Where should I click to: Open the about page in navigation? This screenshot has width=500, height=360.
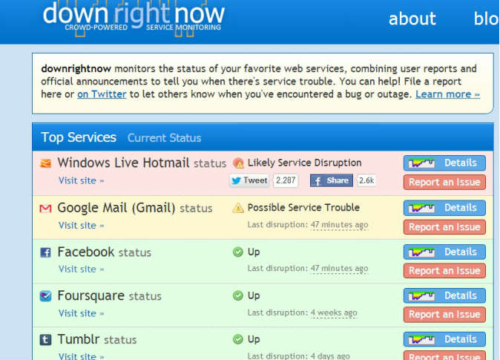pyautogui.click(x=412, y=19)
